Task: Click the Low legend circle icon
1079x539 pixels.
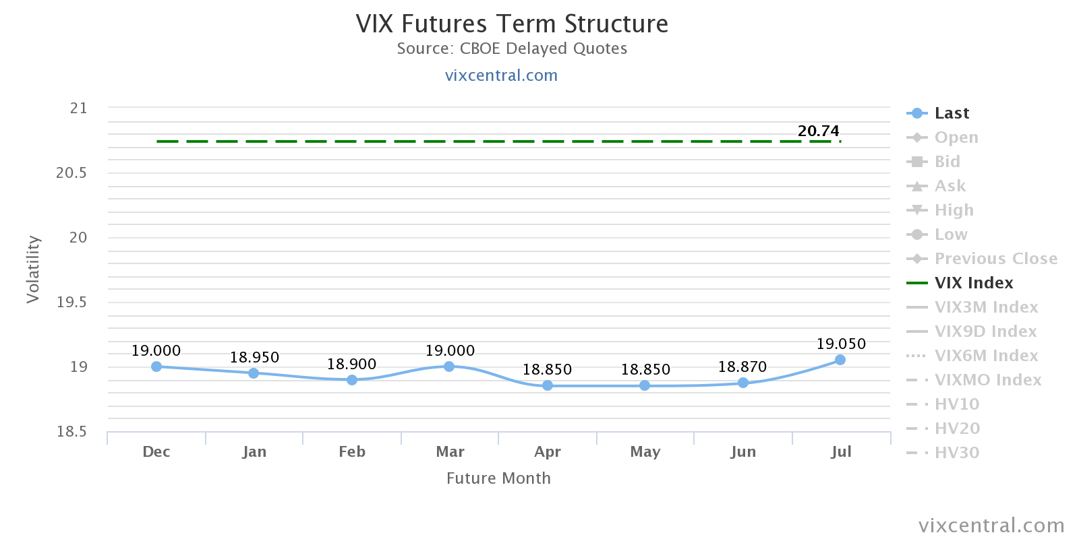Action: 916,234
